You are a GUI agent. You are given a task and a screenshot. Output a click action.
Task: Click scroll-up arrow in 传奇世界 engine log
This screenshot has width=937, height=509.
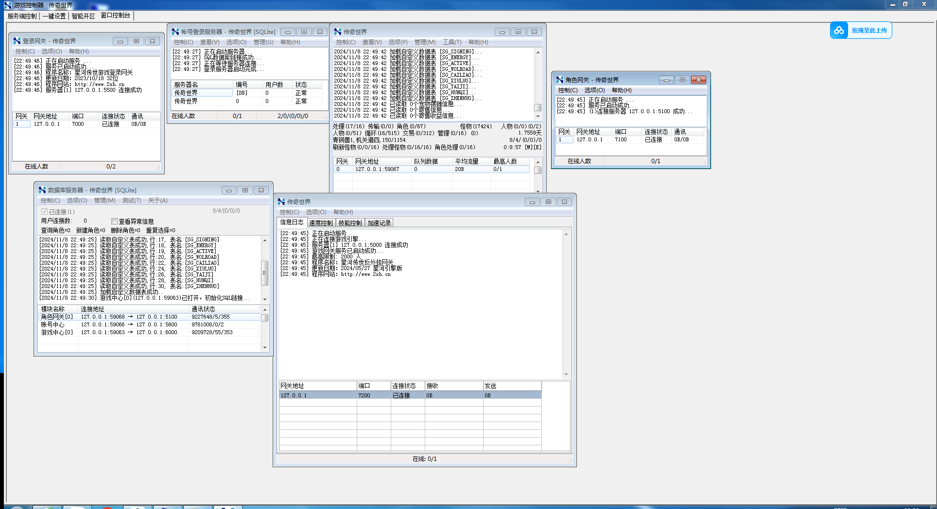[538, 52]
